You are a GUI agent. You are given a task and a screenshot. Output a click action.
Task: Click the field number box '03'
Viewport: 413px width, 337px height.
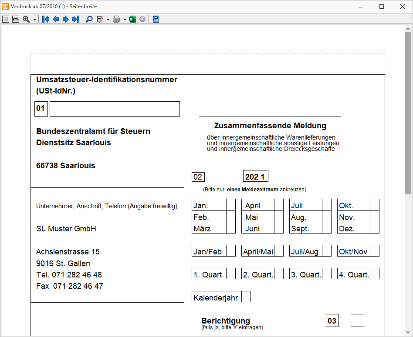[x=332, y=320]
